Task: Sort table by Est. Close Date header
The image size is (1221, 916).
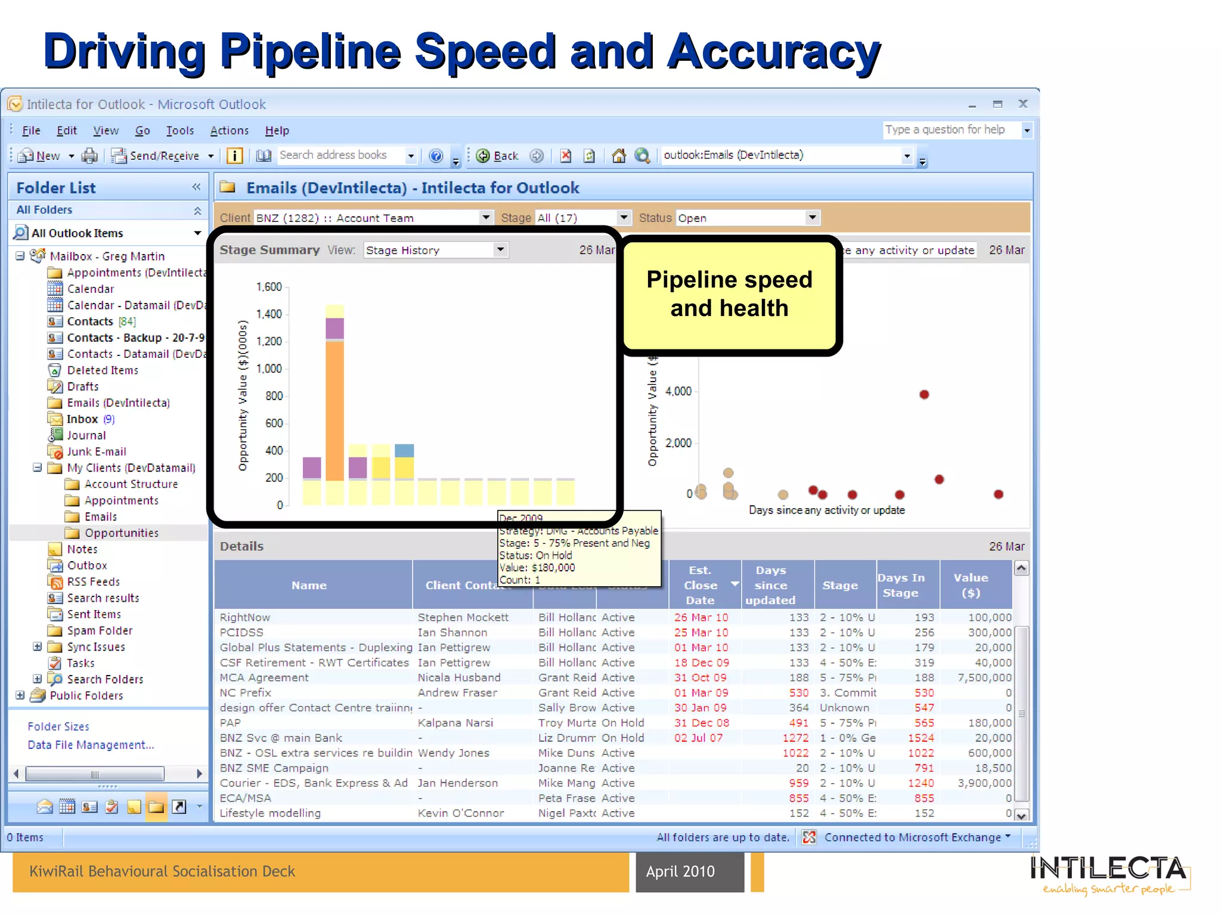Action: [x=705, y=585]
